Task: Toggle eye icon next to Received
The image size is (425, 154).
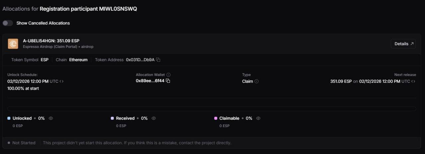Action: click(x=154, y=118)
